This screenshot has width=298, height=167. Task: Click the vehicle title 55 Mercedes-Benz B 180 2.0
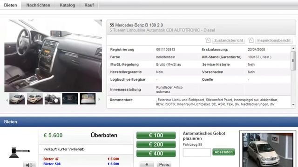pos(136,25)
